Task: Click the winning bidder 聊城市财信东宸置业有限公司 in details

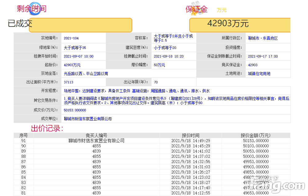Action: (88, 119)
